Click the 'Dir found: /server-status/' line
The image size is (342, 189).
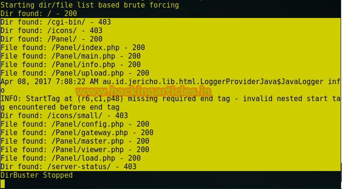(68, 167)
